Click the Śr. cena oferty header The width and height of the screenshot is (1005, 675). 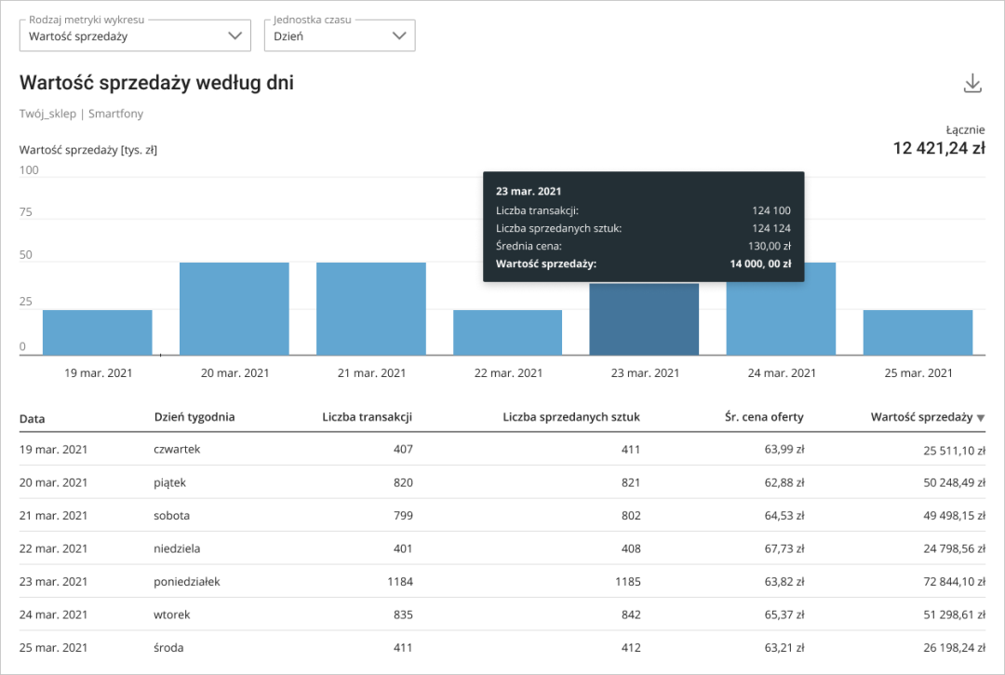(764, 417)
